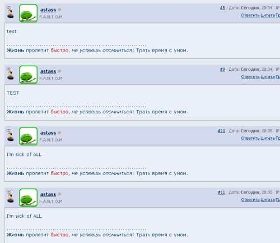Click the user status icon in post #9
The height and width of the screenshot is (243, 280).
pos(10,74)
